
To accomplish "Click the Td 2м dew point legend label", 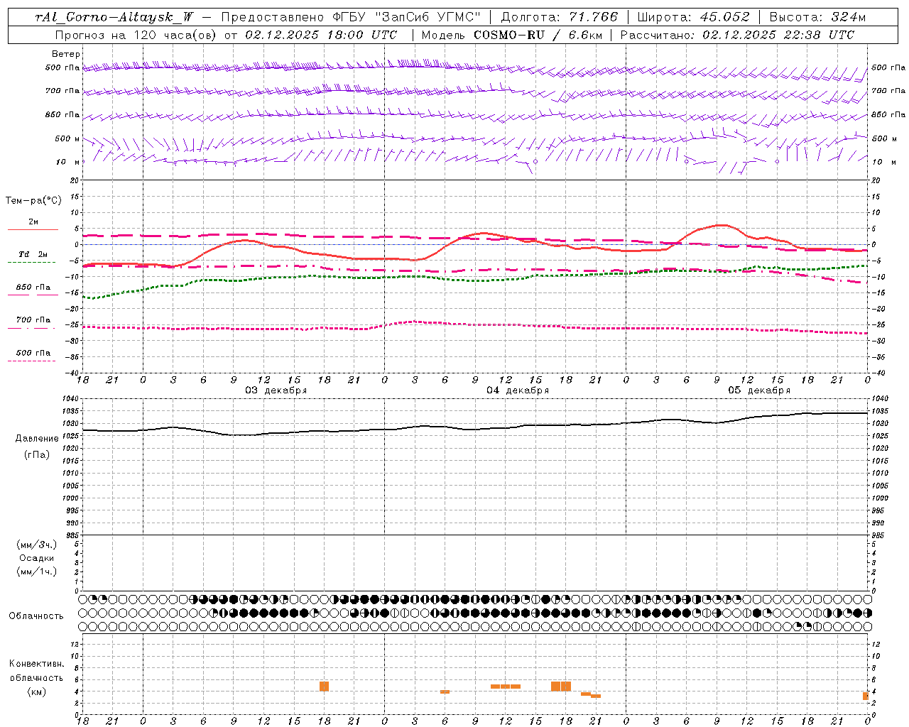I will tap(33, 254).
